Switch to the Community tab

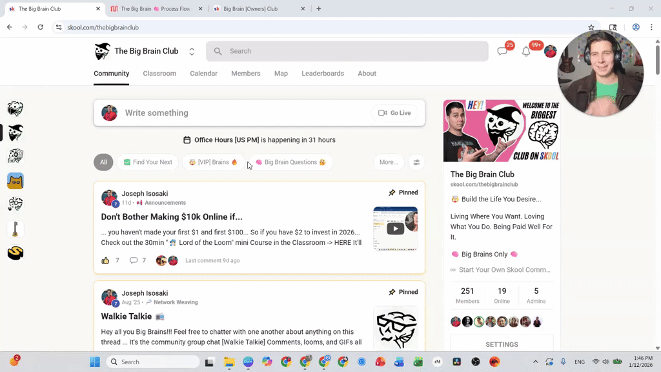111,74
